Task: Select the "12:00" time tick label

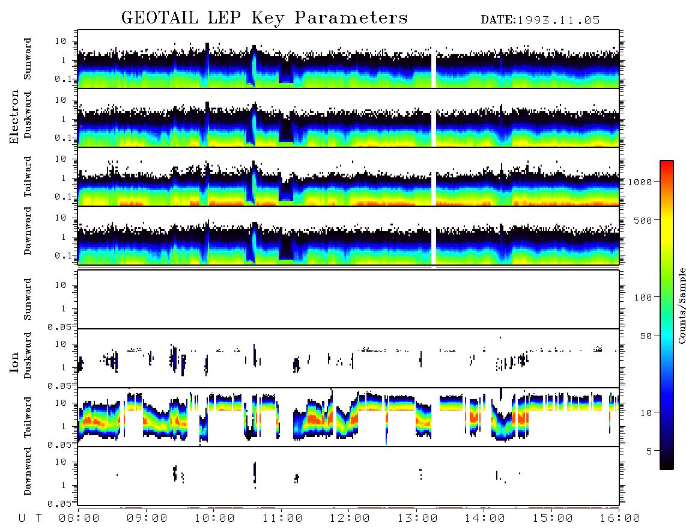Action: coord(350,519)
